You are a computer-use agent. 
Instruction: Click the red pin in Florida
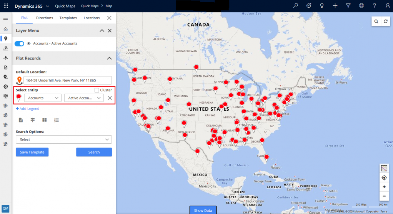coord(267,158)
